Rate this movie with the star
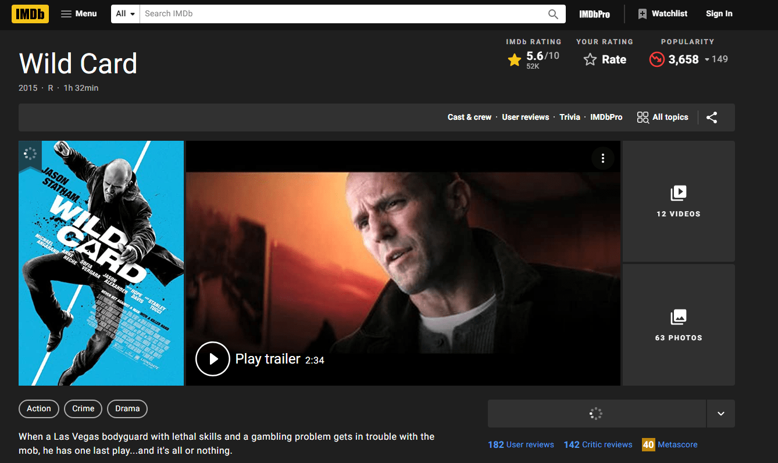 605,59
